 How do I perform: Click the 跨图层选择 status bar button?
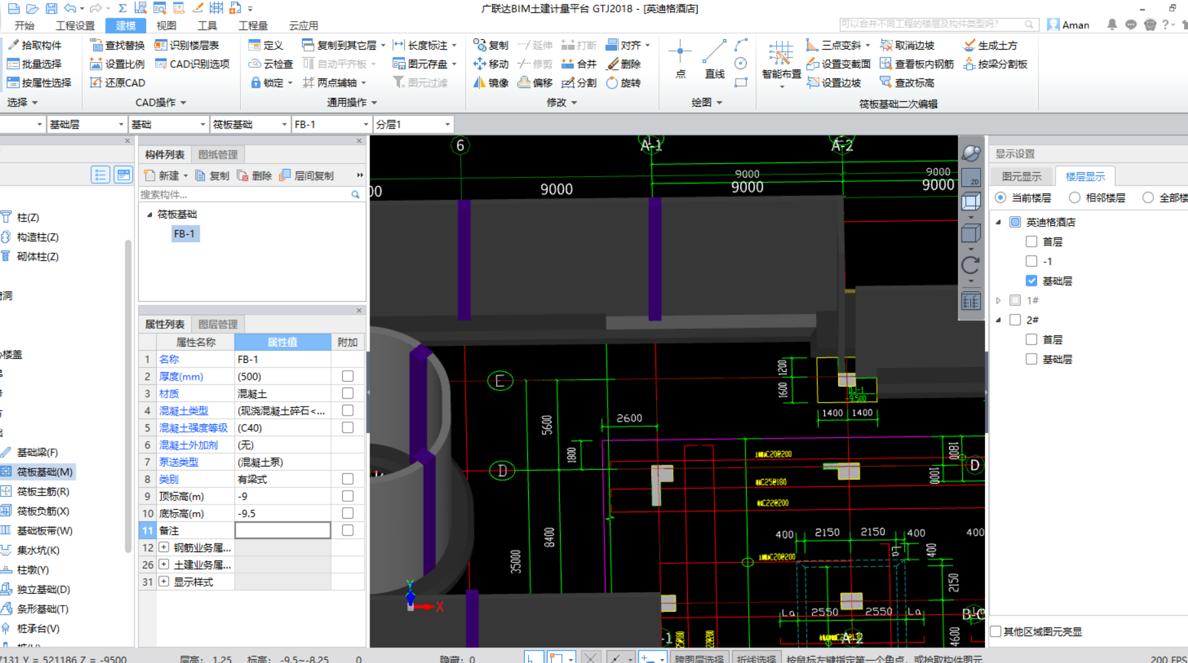[698, 658]
